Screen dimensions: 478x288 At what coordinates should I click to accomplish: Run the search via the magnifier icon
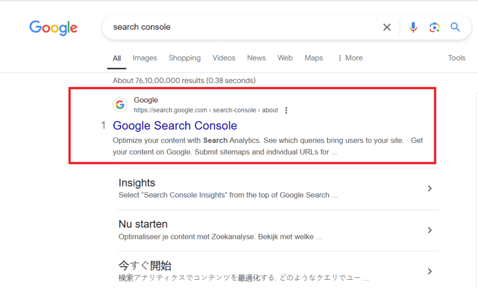[455, 27]
